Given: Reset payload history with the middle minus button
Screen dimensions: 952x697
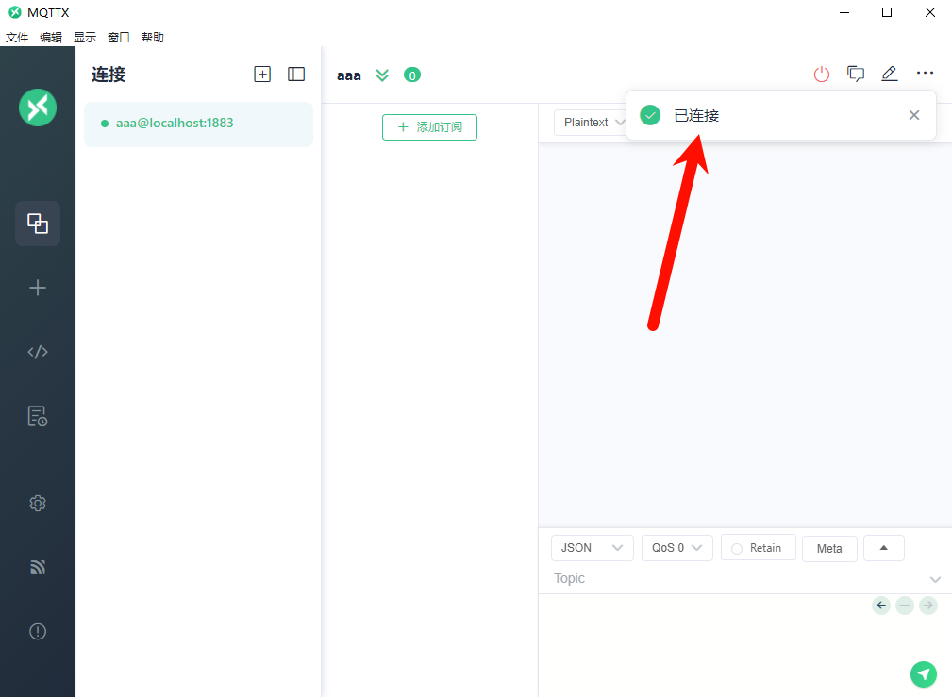Looking at the screenshot, I should [905, 606].
